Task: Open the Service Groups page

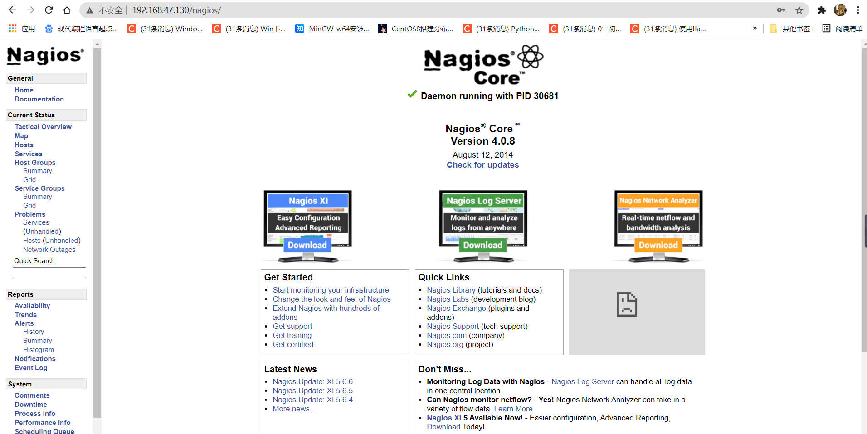Action: pyautogui.click(x=40, y=188)
